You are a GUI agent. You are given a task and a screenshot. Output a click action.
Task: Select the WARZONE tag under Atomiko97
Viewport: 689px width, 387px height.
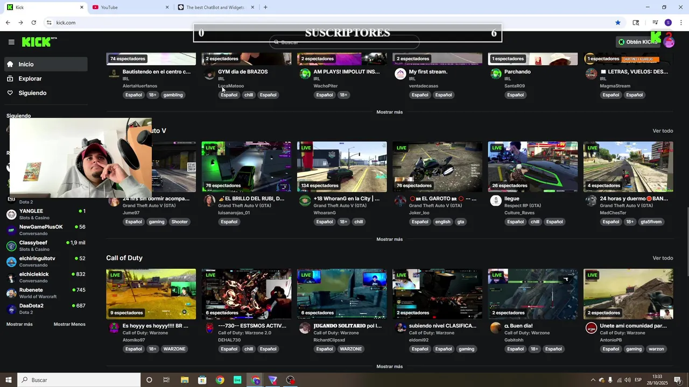coord(174,349)
